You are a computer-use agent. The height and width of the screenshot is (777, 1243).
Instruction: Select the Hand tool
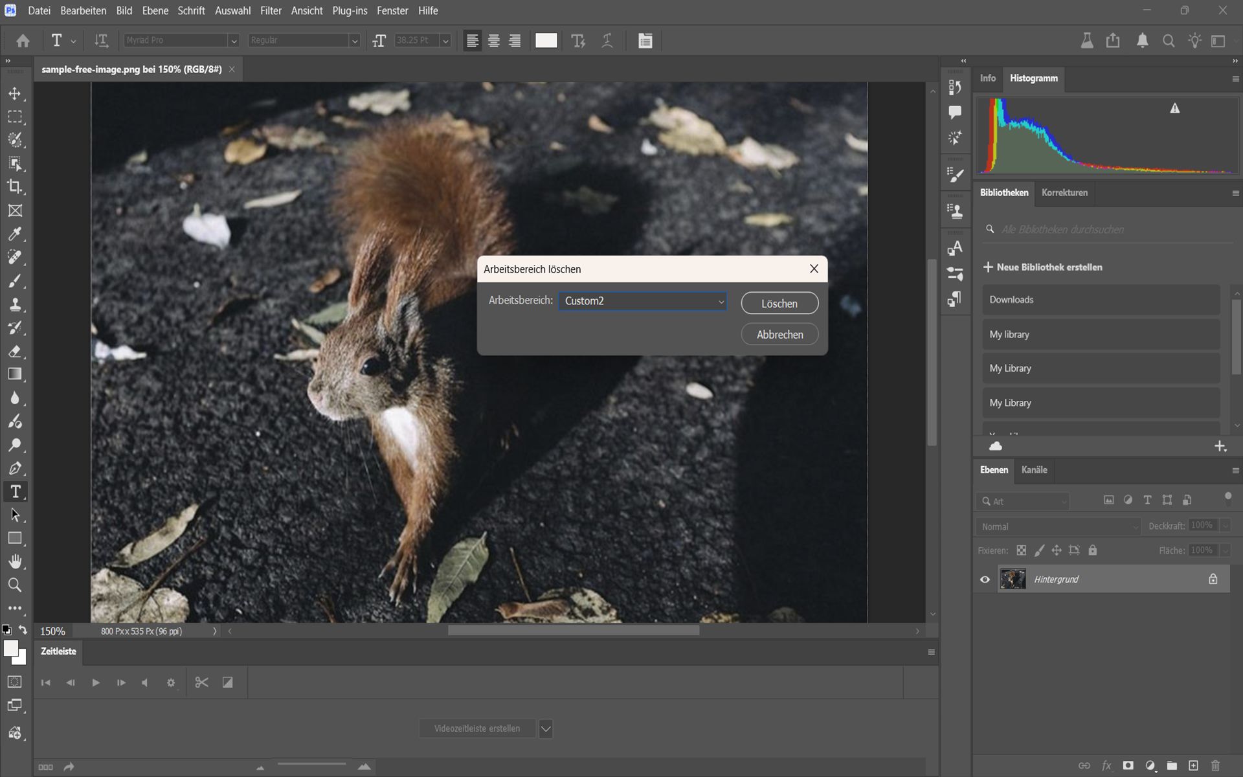coord(16,561)
